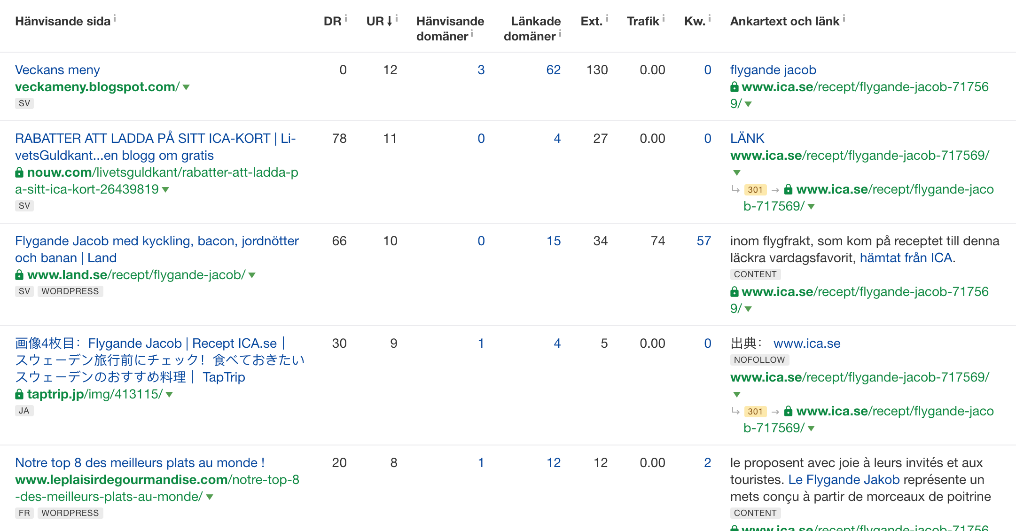The image size is (1016, 531).
Task: Open info icon beside Länkade domäner header
Action: (x=560, y=33)
